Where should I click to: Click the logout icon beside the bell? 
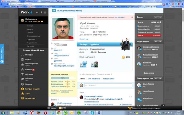[45, 12]
